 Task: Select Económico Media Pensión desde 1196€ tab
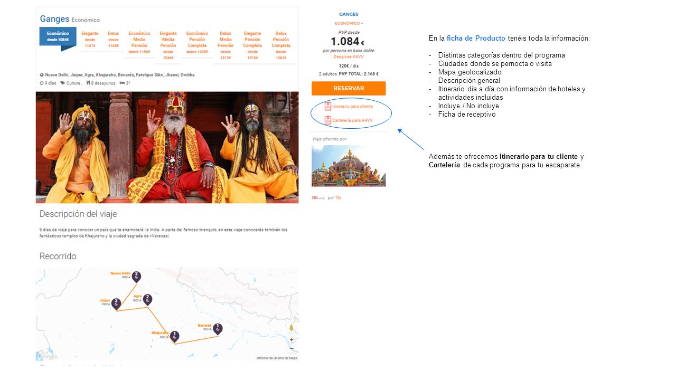coord(139,43)
